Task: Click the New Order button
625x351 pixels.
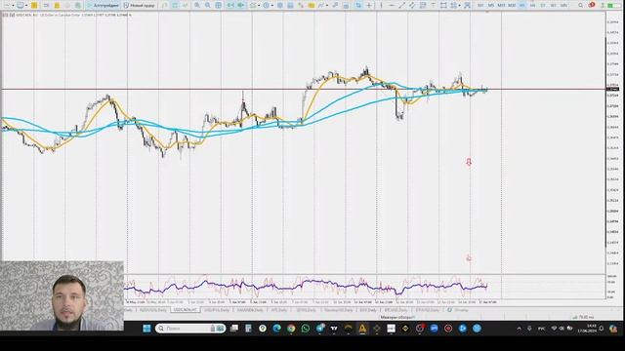Action: (139, 5)
